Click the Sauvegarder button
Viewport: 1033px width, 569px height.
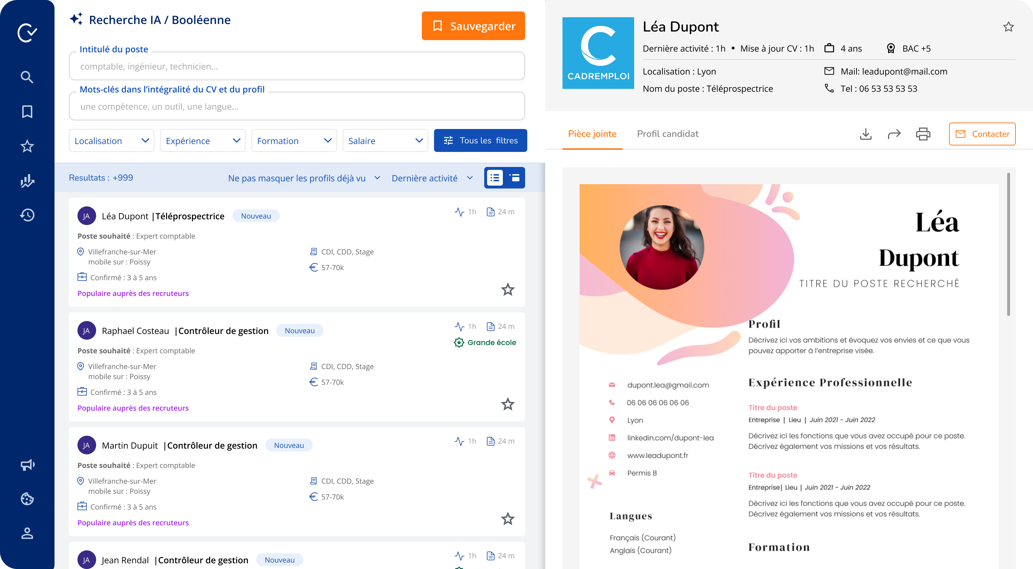point(473,26)
